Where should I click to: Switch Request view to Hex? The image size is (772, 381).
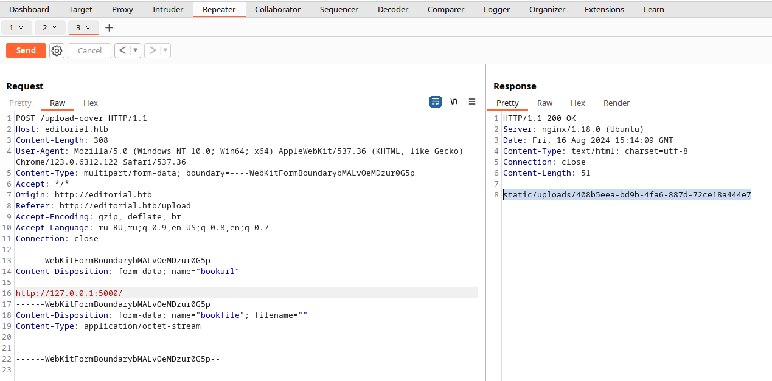coord(91,103)
